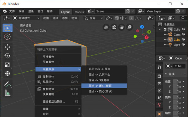Open the 物体模式 mode dropdown
The image size is (188, 117).
pos(26,18)
